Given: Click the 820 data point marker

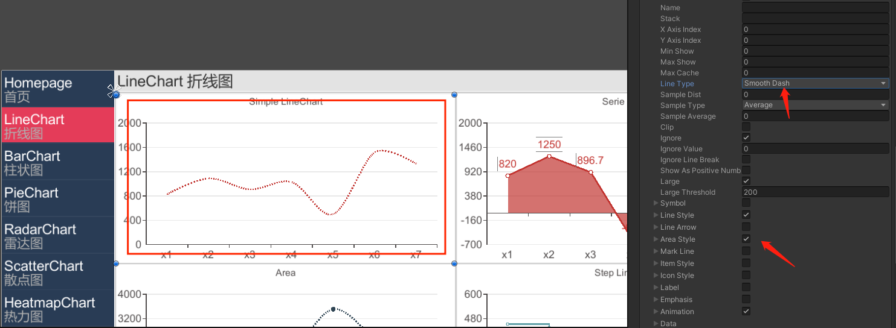Looking at the screenshot, I should coord(508,175).
